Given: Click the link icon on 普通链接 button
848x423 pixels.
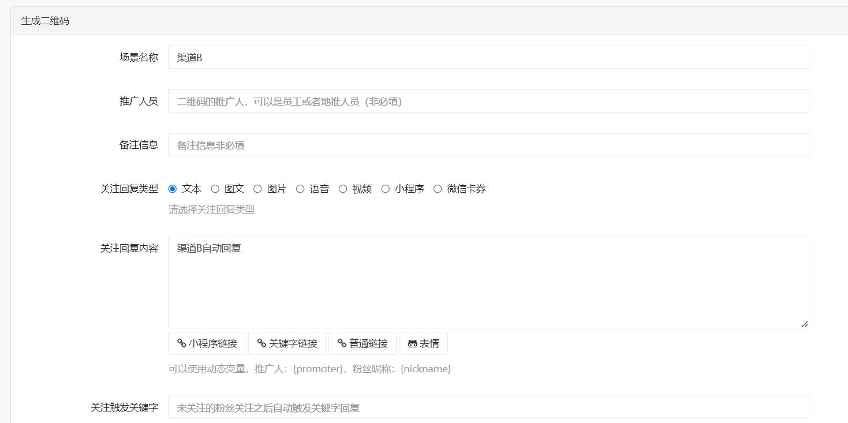Looking at the screenshot, I should pos(342,343).
